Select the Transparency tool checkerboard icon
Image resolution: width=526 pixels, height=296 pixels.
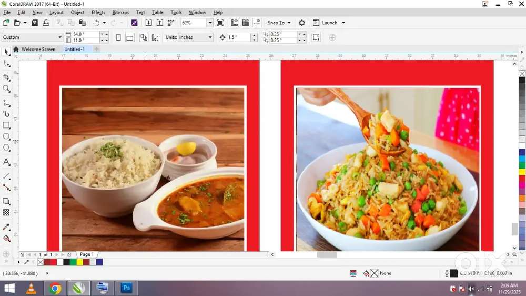[6, 213]
